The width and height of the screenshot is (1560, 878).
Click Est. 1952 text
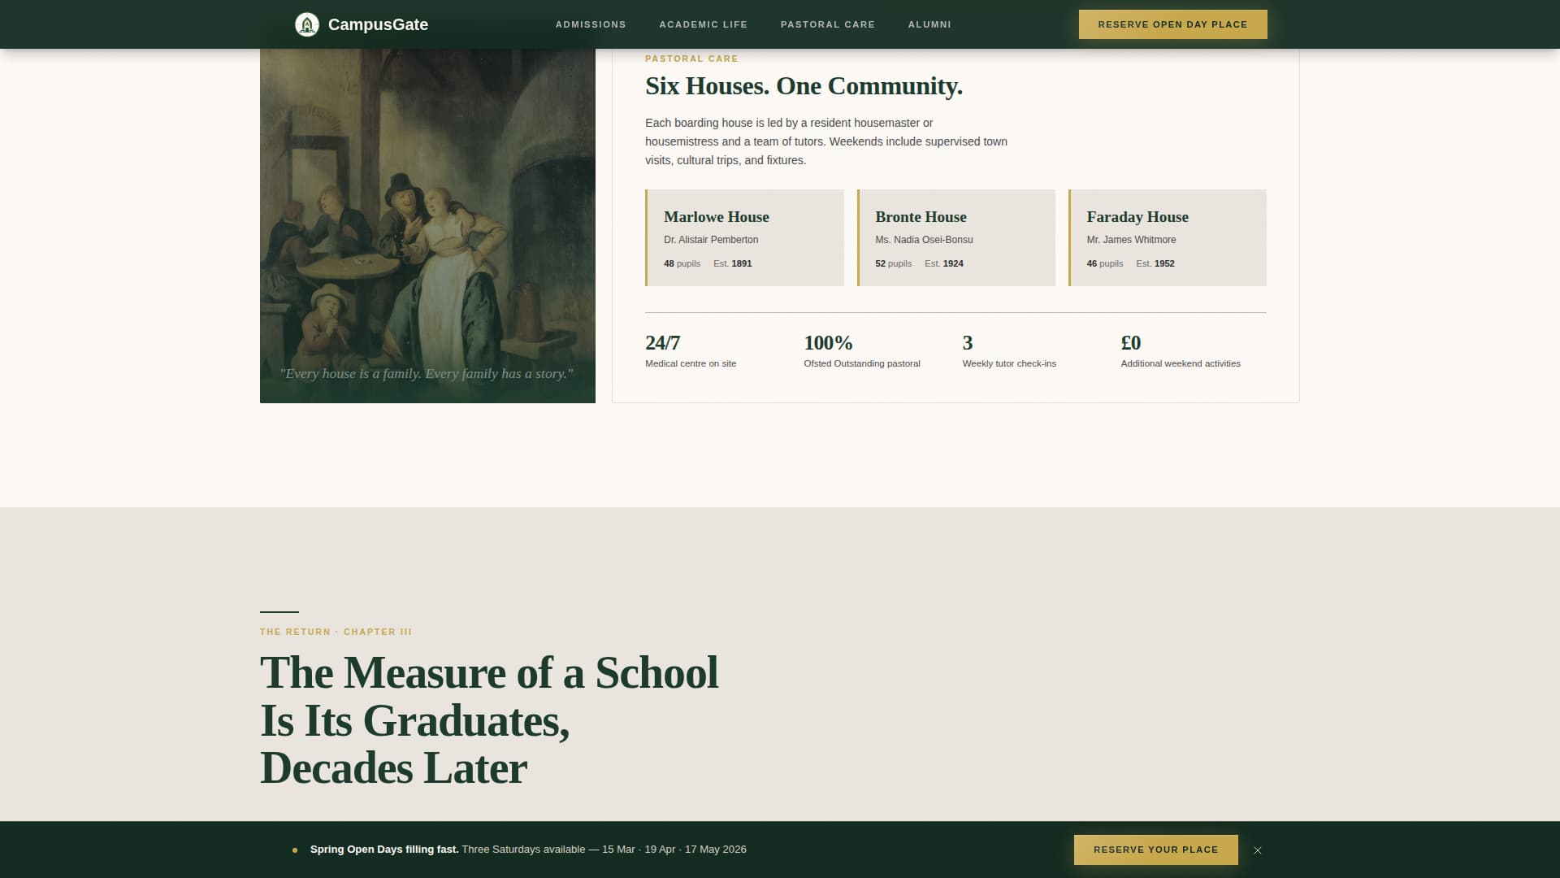click(x=1155, y=263)
